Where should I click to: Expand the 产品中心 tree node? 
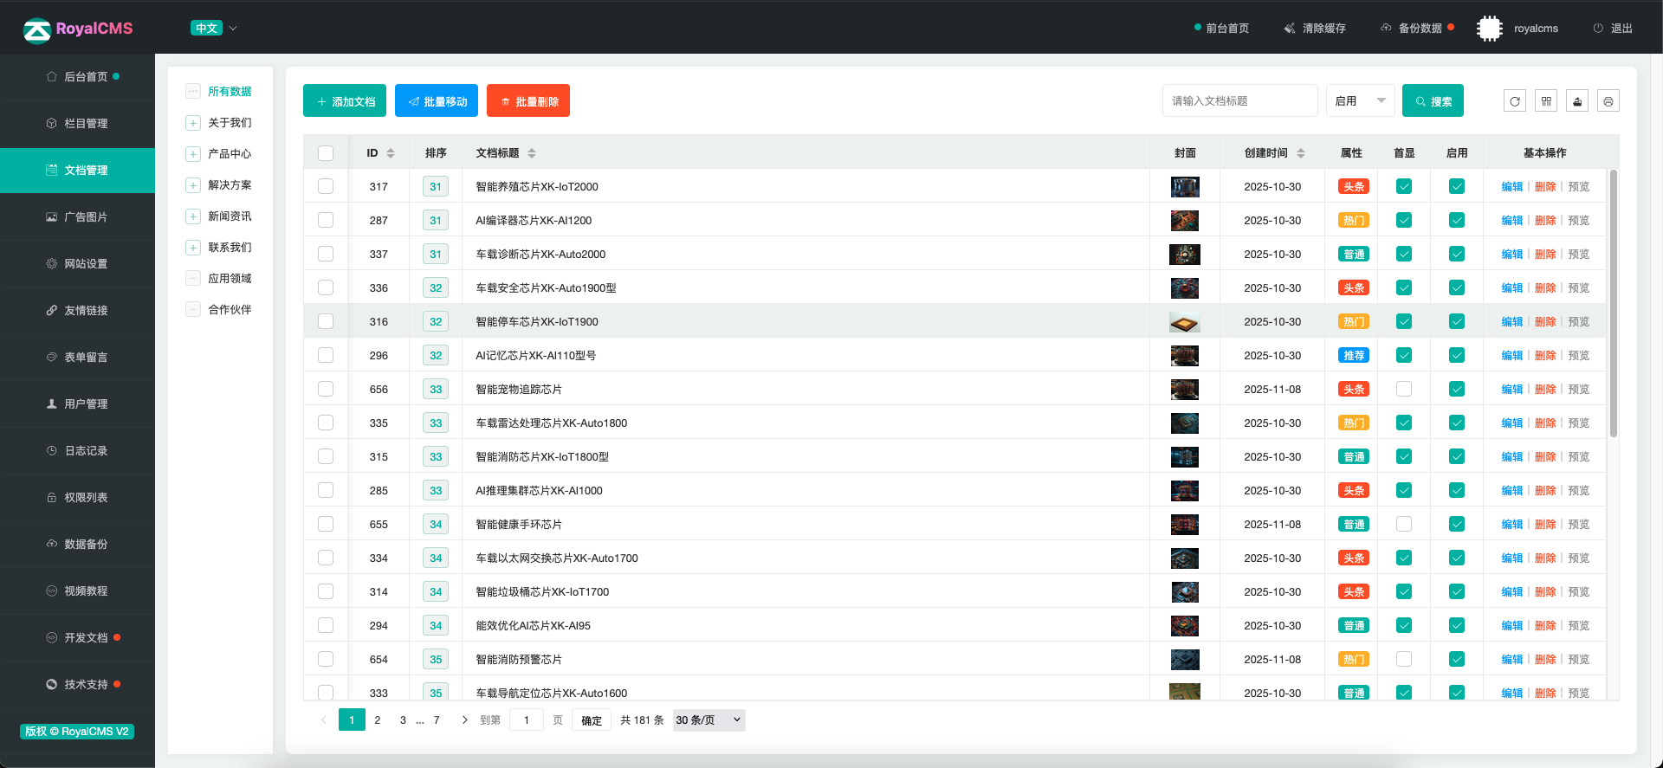[193, 154]
